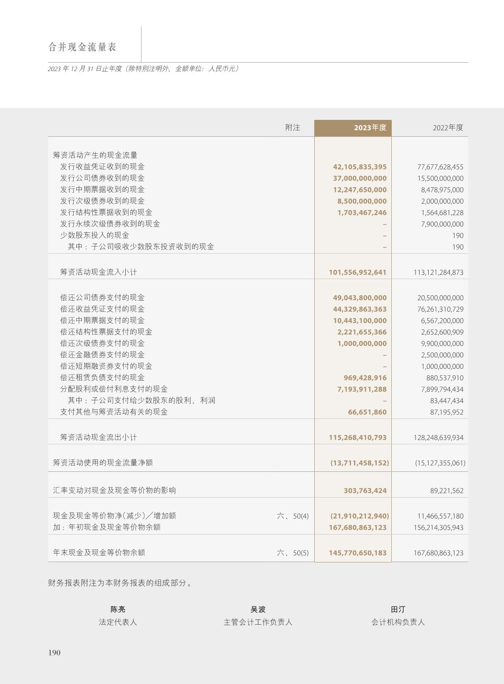Select the 汇率变动对现金及现金等价物的影响 row label
This screenshot has height=684, width=504.
point(114,490)
